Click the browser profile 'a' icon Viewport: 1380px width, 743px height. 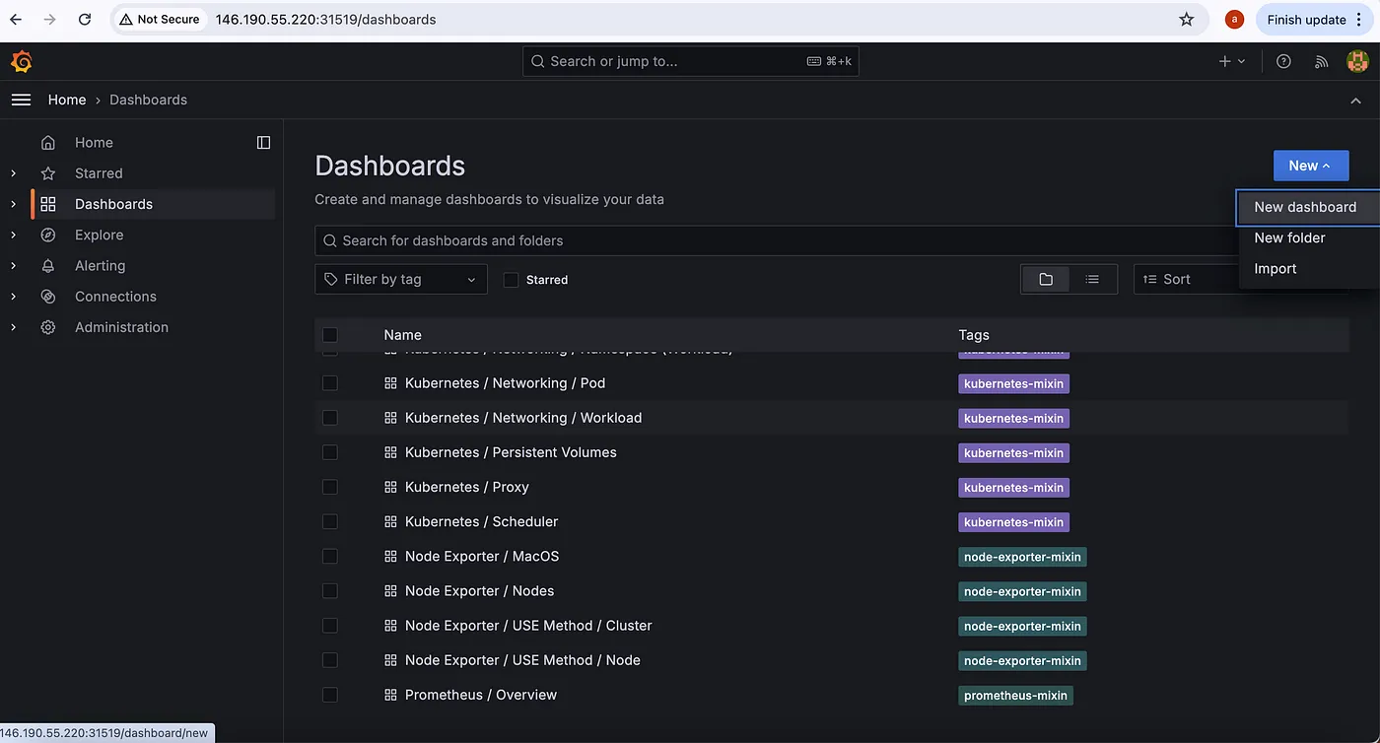point(1234,19)
